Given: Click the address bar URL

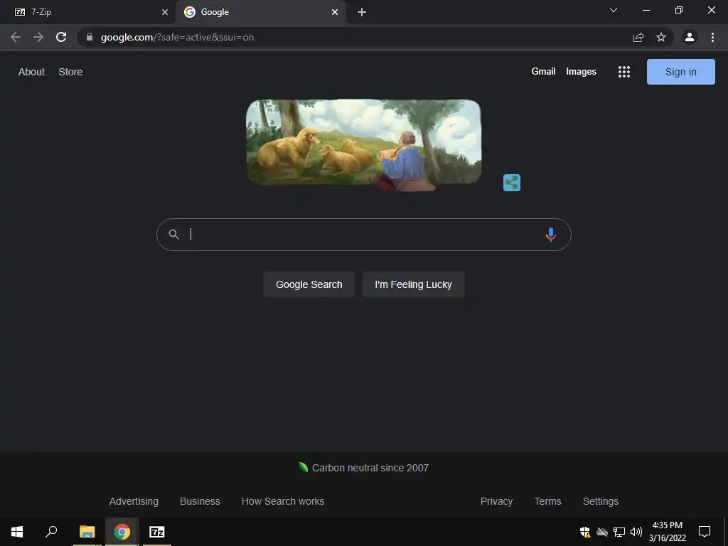Looking at the screenshot, I should 177,37.
